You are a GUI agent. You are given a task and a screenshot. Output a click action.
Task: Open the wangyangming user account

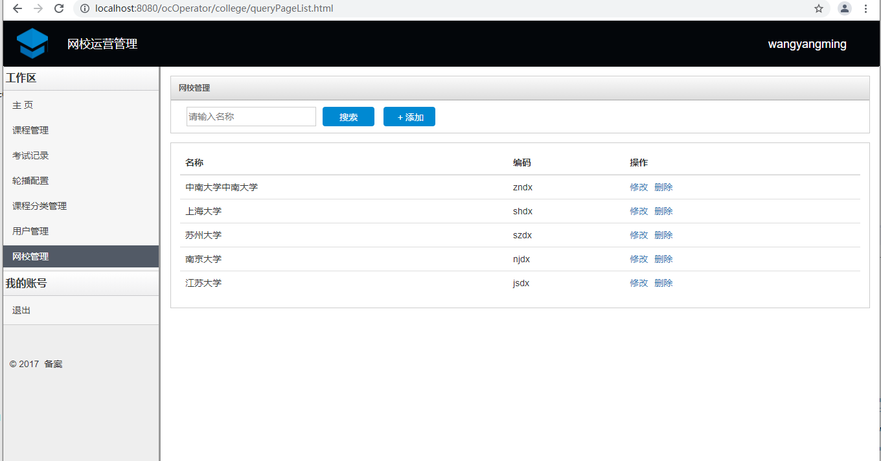(x=807, y=44)
